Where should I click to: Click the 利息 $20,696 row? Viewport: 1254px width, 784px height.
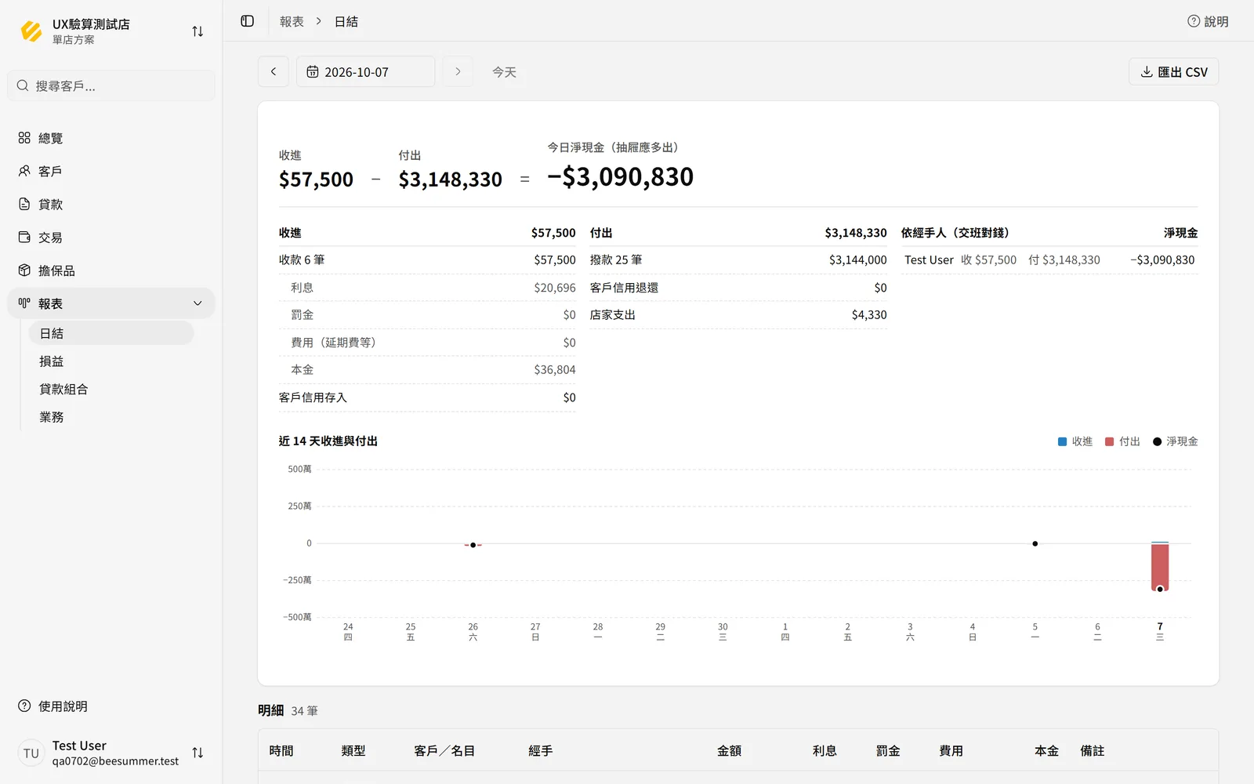coord(427,288)
